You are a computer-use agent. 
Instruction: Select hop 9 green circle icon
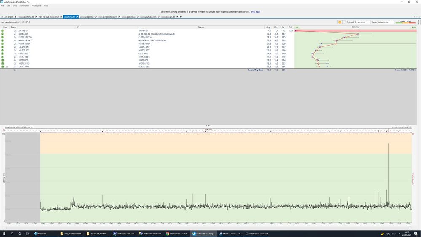[x=3, y=57]
